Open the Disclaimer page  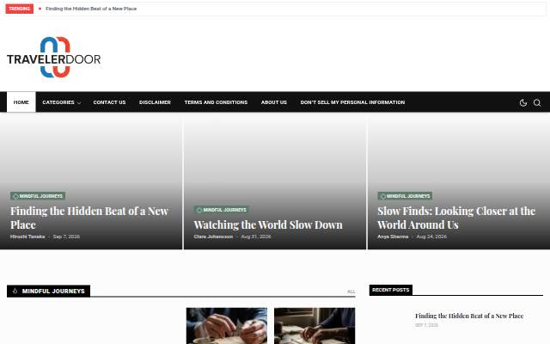(155, 102)
